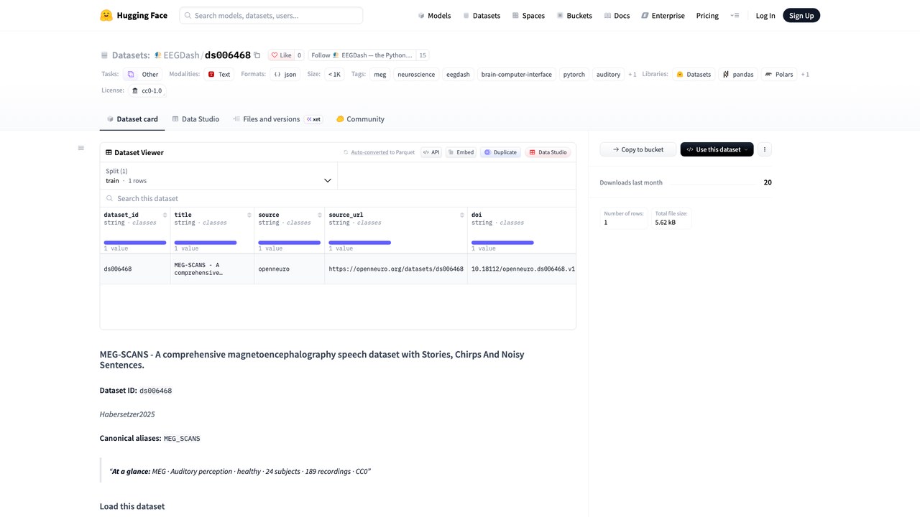This screenshot has width=920, height=517.
Task: Sort the source_url column
Action: coord(462,215)
